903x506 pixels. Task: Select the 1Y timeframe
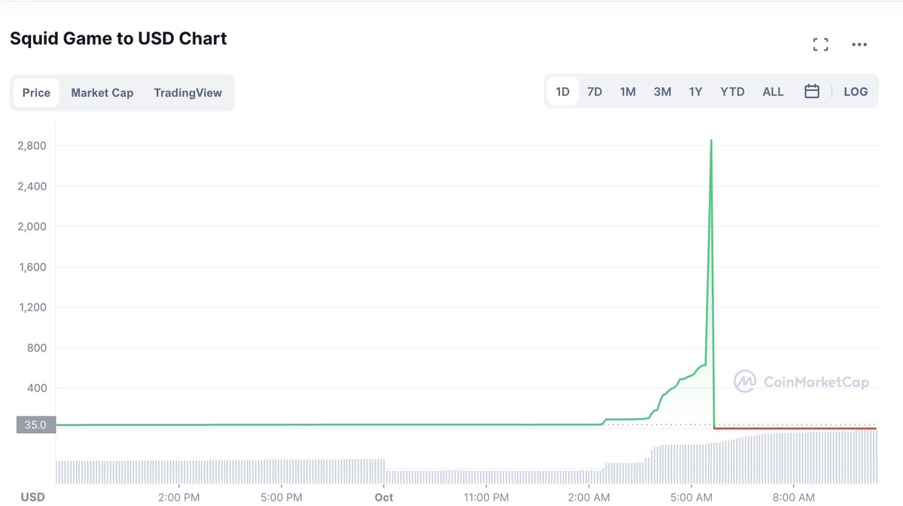coord(695,91)
